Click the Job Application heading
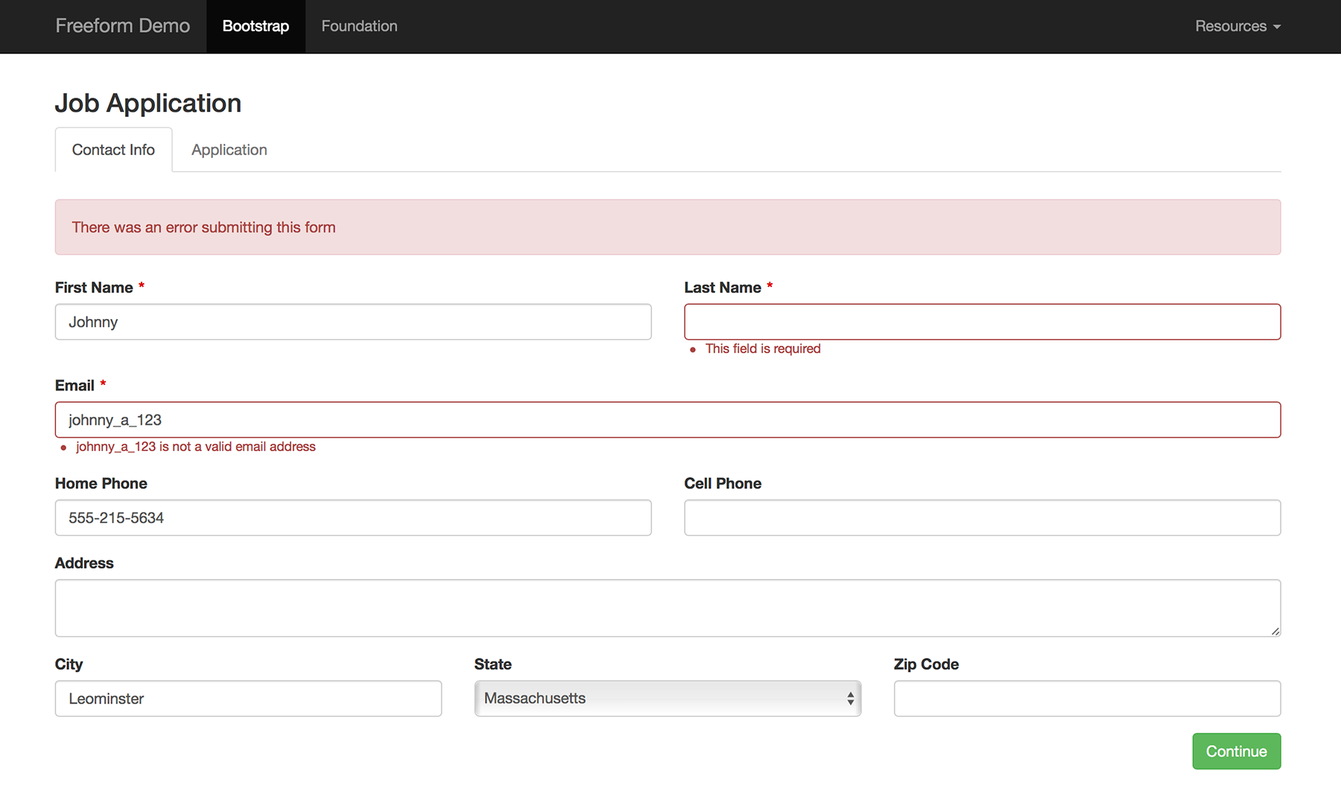Screen dimensions: 1341x804 point(148,103)
